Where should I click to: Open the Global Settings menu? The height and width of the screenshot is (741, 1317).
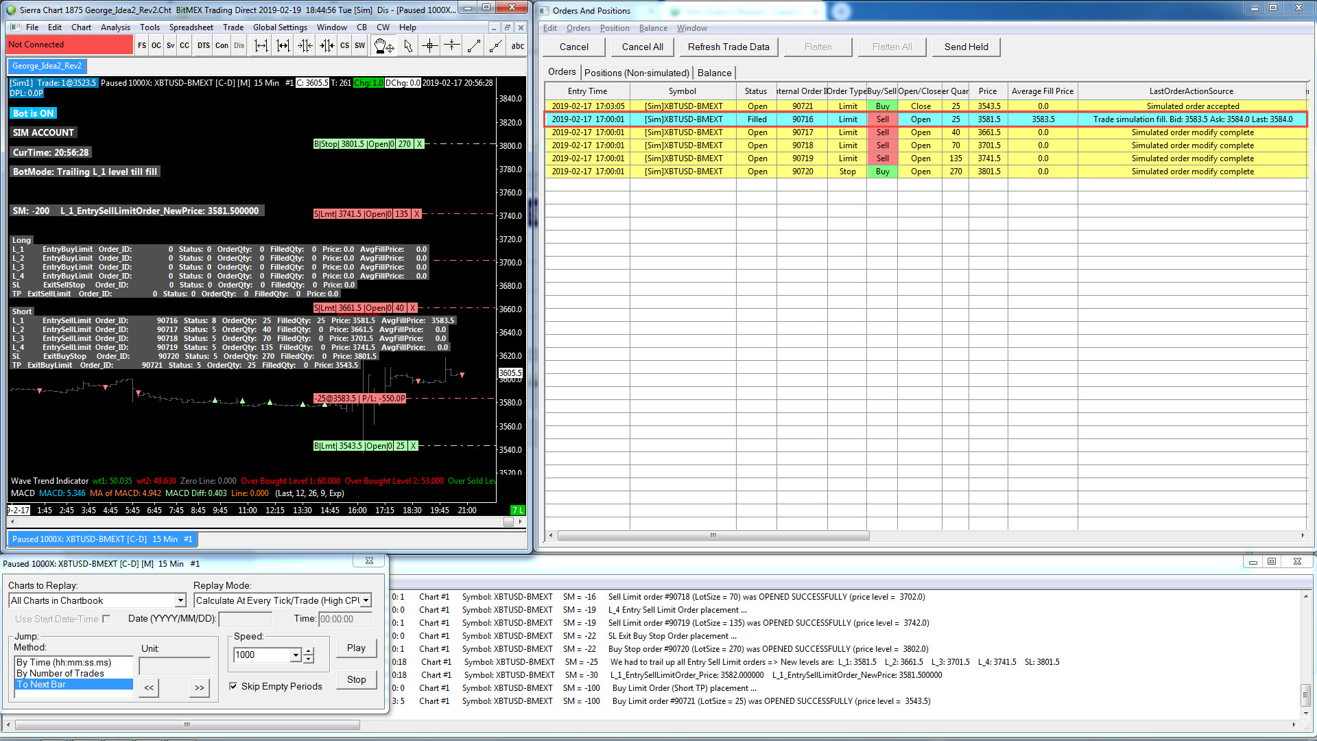point(280,27)
